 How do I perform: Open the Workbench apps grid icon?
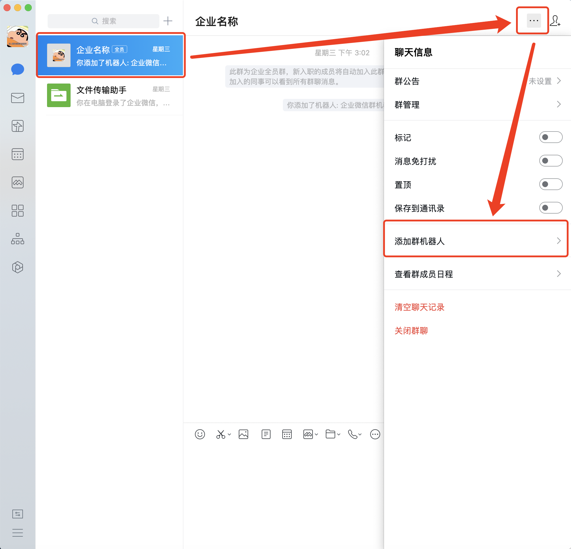click(18, 211)
